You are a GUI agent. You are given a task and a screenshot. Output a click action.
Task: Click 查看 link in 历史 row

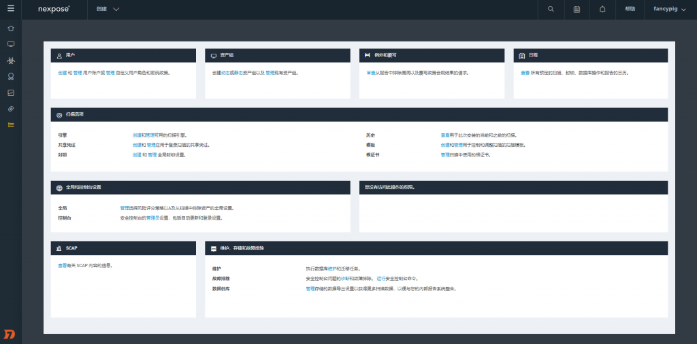pyautogui.click(x=445, y=135)
